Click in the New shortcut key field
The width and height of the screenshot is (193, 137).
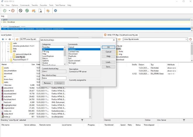pos(54,78)
